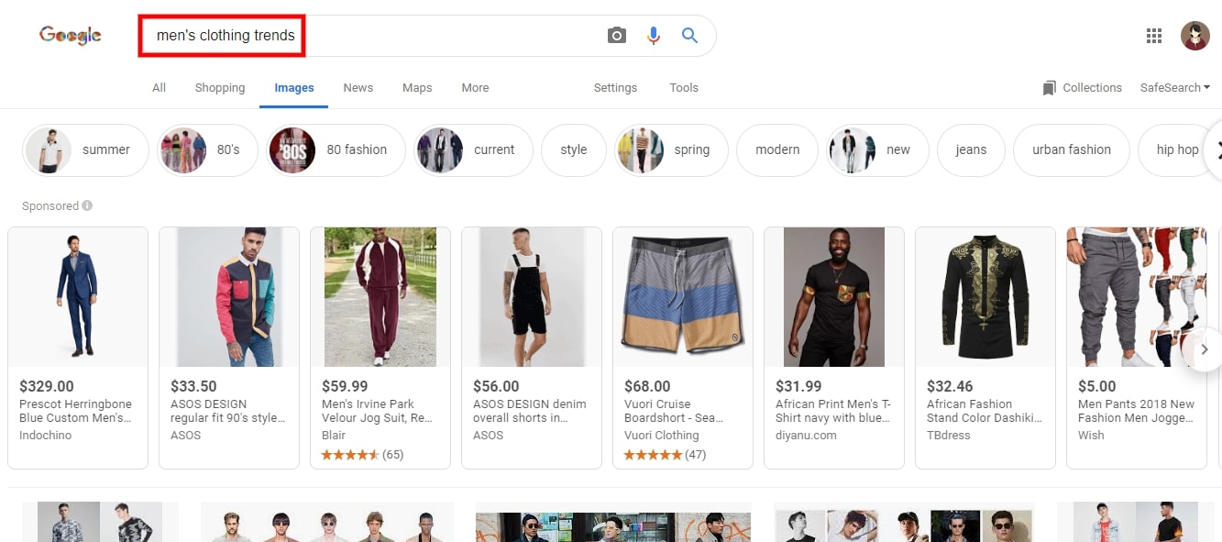Open saved Collections bookmark
The image size is (1222, 542).
pos(1082,88)
